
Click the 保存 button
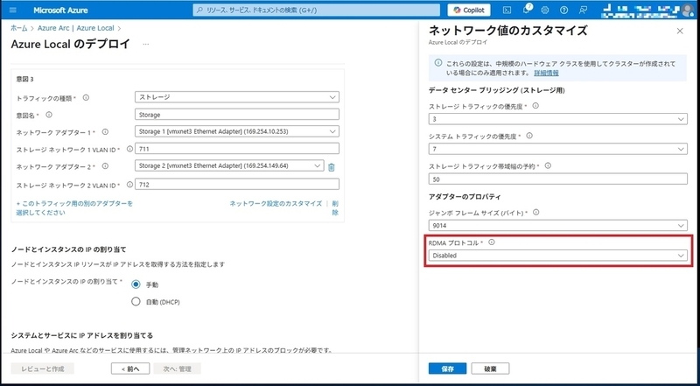click(x=447, y=368)
